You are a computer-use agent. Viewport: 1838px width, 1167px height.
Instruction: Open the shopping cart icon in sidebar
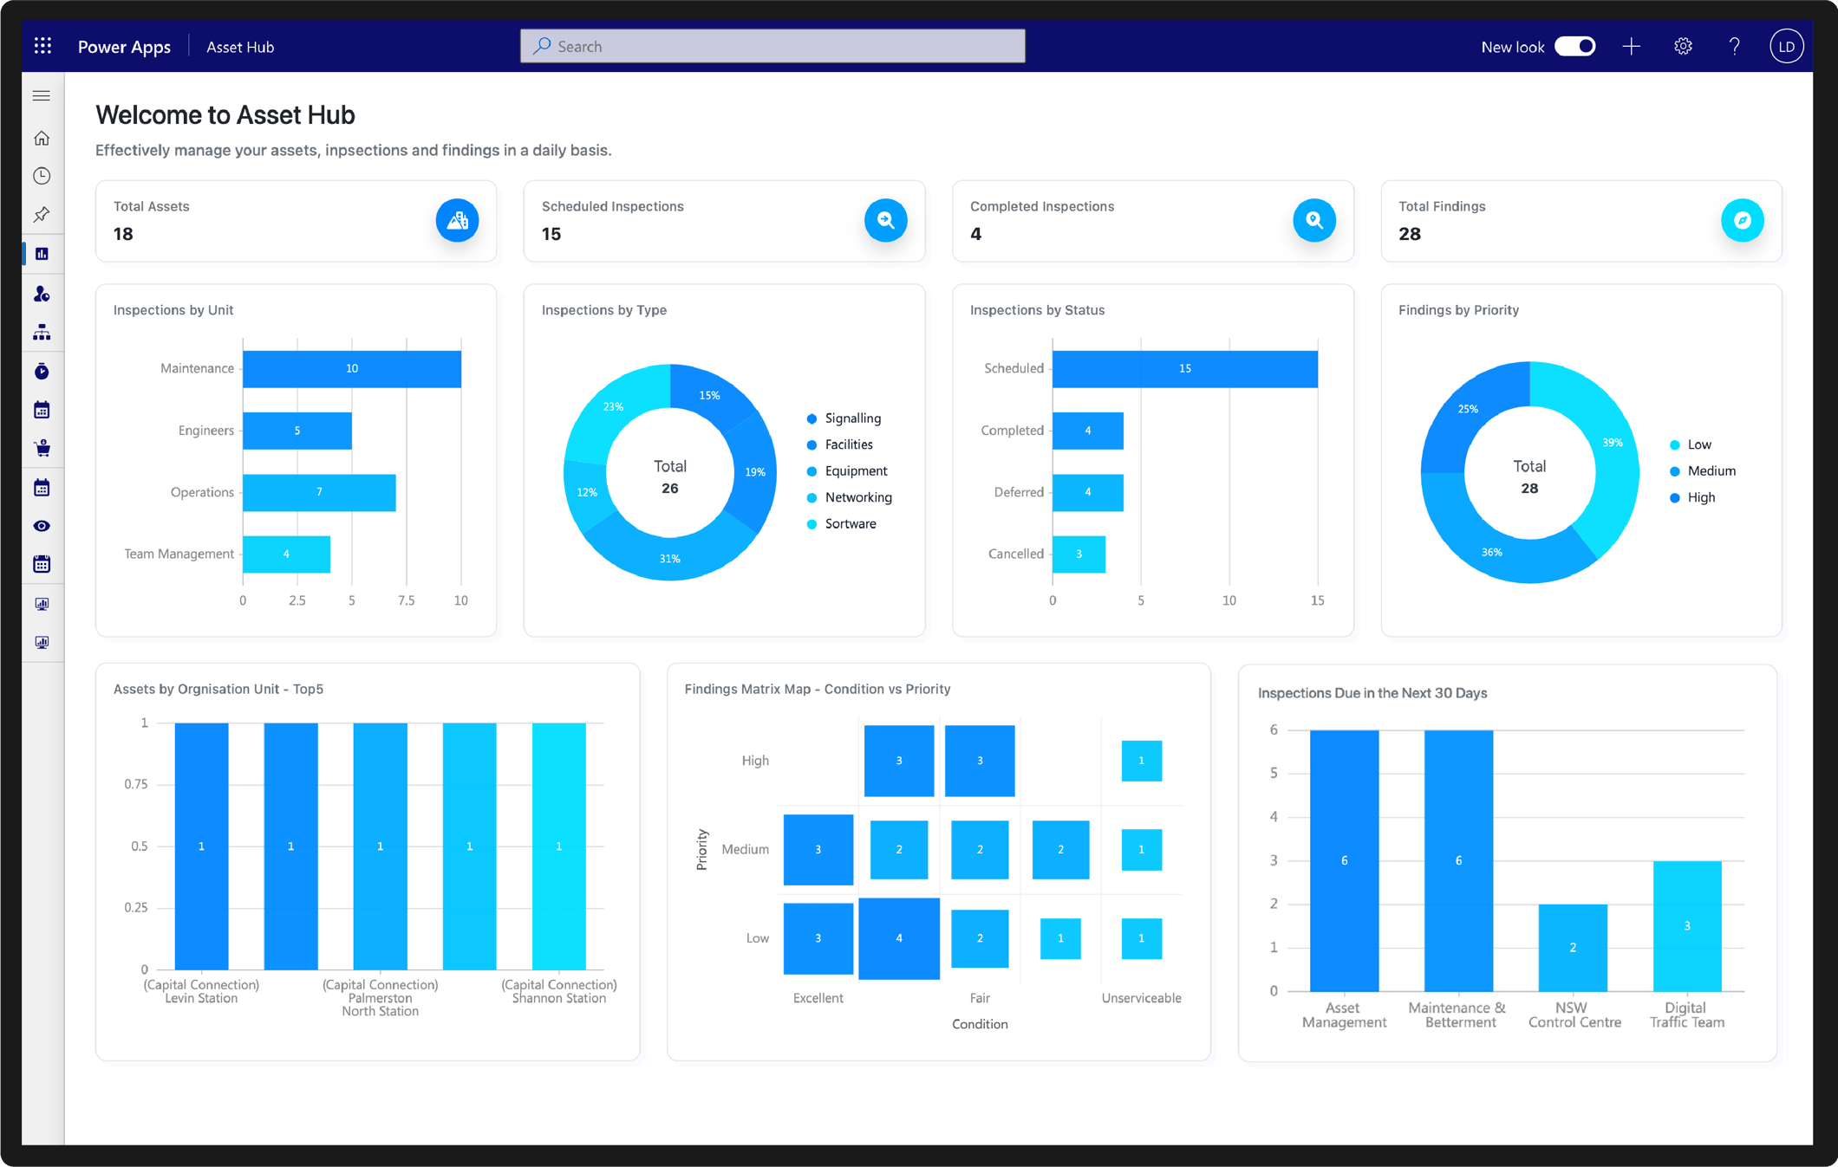point(42,448)
